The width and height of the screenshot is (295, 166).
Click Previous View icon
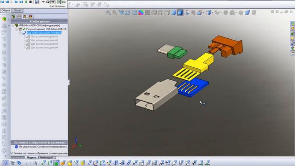coord(121,12)
